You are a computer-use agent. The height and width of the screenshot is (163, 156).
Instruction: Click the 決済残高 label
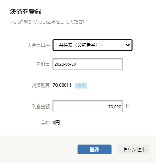[x=40, y=86]
